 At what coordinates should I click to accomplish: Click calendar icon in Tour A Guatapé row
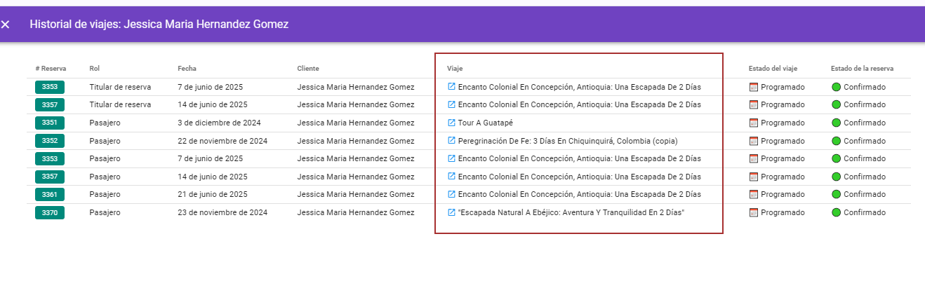754,123
